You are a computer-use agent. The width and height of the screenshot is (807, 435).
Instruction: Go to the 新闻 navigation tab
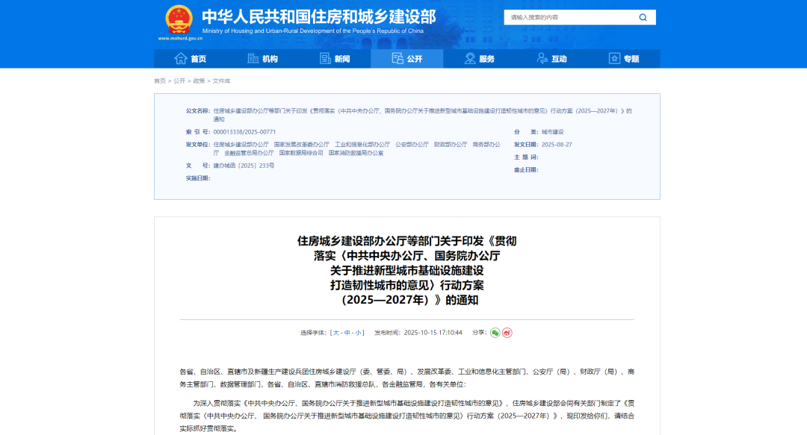(342, 59)
